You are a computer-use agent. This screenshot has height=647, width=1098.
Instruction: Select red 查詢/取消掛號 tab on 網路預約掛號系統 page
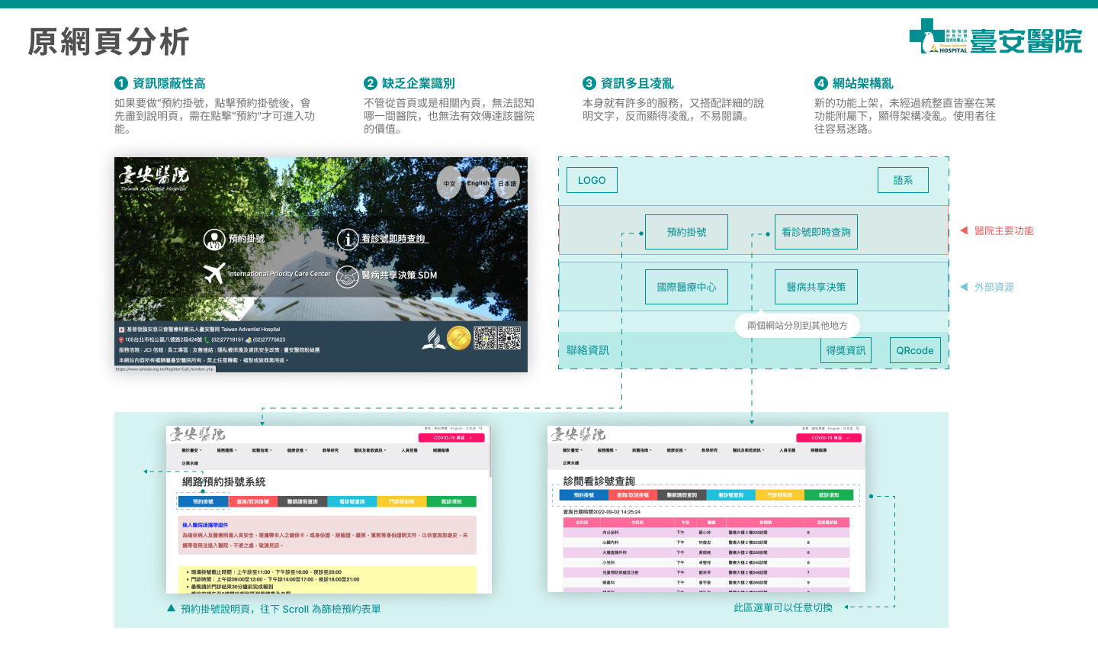(253, 501)
